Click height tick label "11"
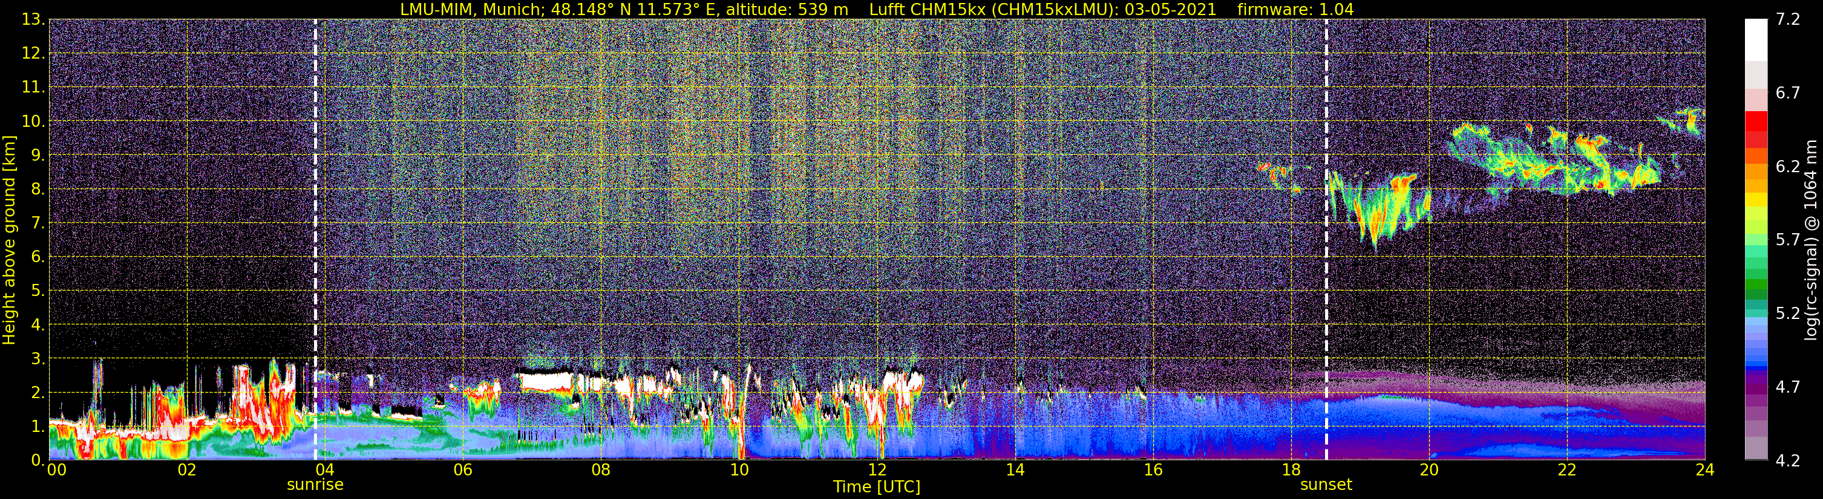 [x=32, y=88]
